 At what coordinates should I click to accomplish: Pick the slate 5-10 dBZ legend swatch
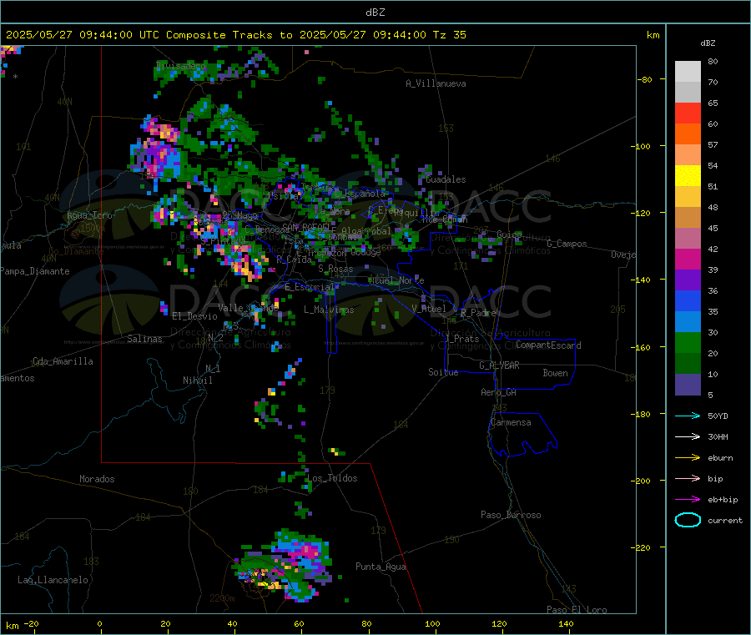(x=688, y=385)
